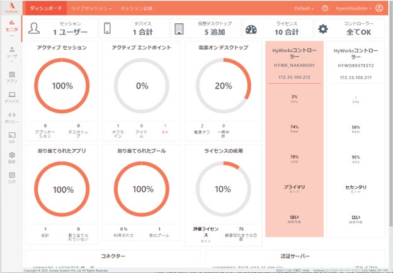Click the 全てOK controller status

(x=358, y=32)
